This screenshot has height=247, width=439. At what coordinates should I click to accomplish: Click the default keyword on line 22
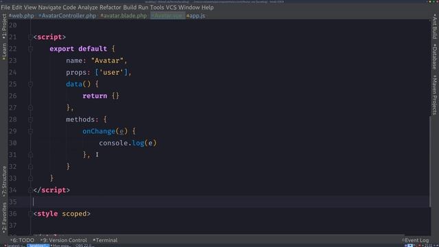point(93,49)
